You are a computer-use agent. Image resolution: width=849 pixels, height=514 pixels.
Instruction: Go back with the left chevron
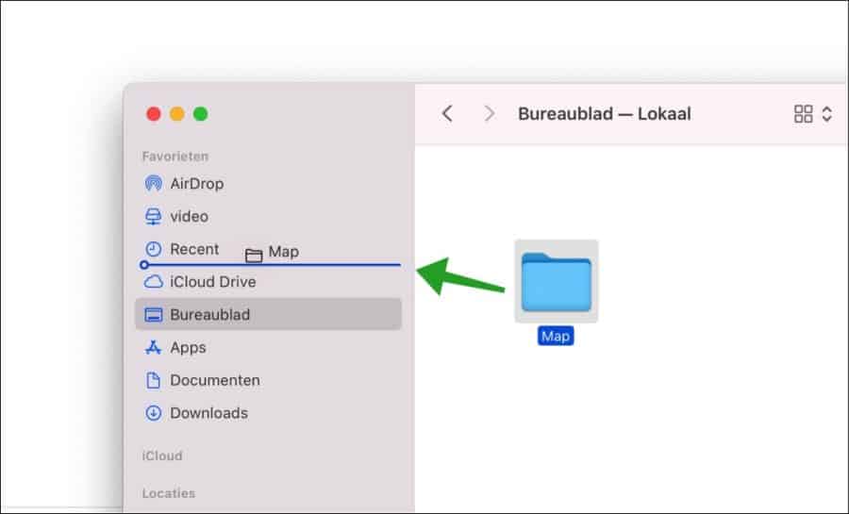(x=447, y=113)
